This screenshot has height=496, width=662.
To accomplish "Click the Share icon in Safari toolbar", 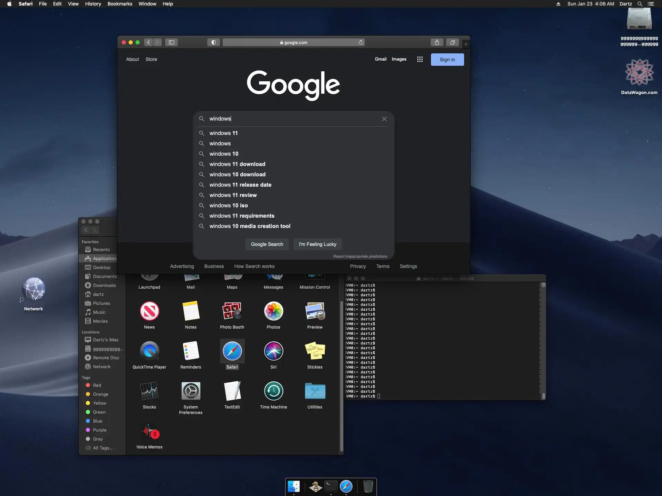I will click(x=437, y=42).
